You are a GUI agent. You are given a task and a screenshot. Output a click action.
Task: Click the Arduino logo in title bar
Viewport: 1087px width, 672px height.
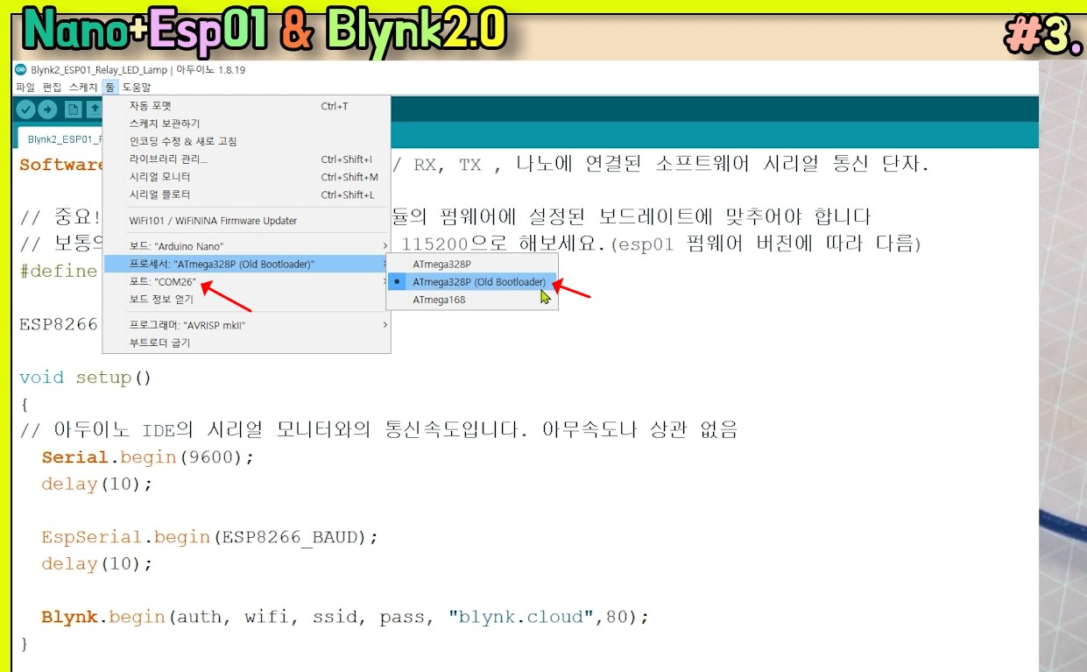21,69
